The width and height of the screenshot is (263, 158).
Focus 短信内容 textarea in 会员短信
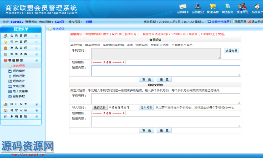pos(165,71)
